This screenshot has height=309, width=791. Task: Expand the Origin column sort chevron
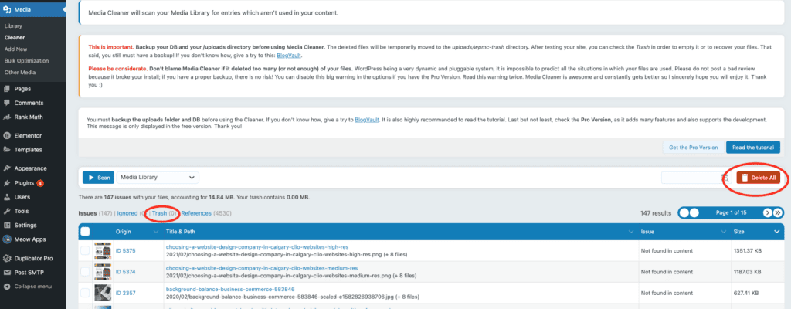coord(154,231)
